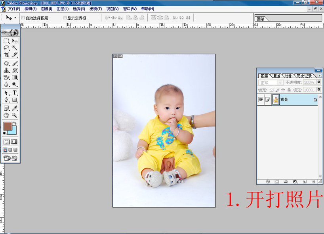The width and height of the screenshot is (324, 234).
Task: Select the Lasso tool
Action: point(6,48)
